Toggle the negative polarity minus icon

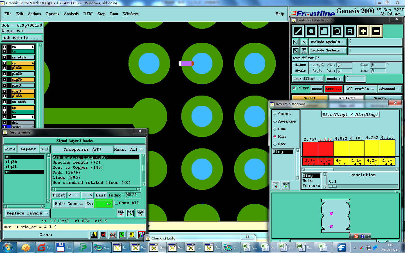376,31
